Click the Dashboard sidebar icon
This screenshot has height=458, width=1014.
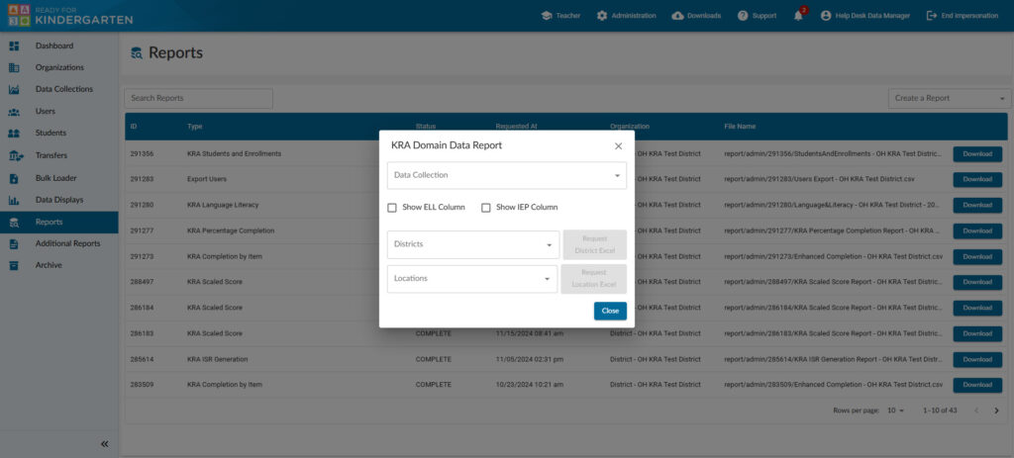(x=14, y=46)
